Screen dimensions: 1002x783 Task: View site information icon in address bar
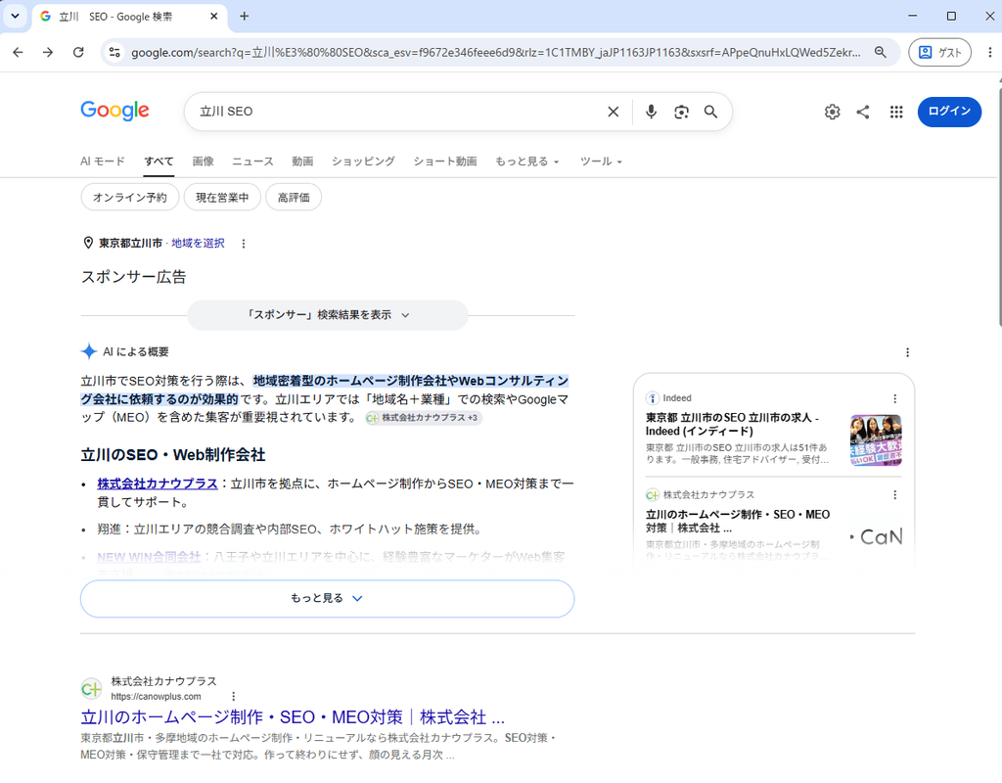coord(114,53)
